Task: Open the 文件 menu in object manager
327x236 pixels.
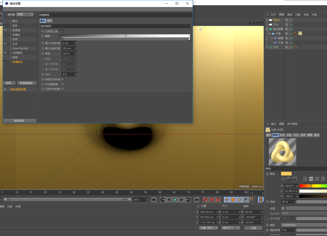Action: (x=273, y=14)
